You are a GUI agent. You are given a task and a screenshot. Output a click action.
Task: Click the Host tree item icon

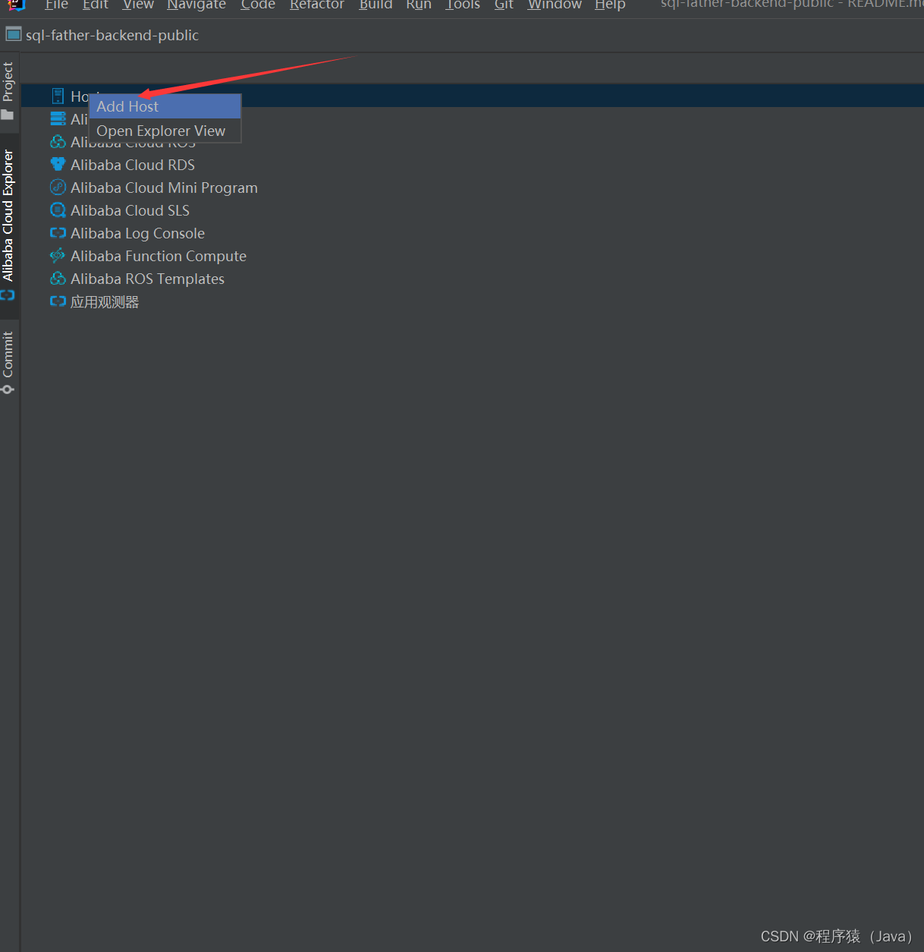click(x=58, y=96)
